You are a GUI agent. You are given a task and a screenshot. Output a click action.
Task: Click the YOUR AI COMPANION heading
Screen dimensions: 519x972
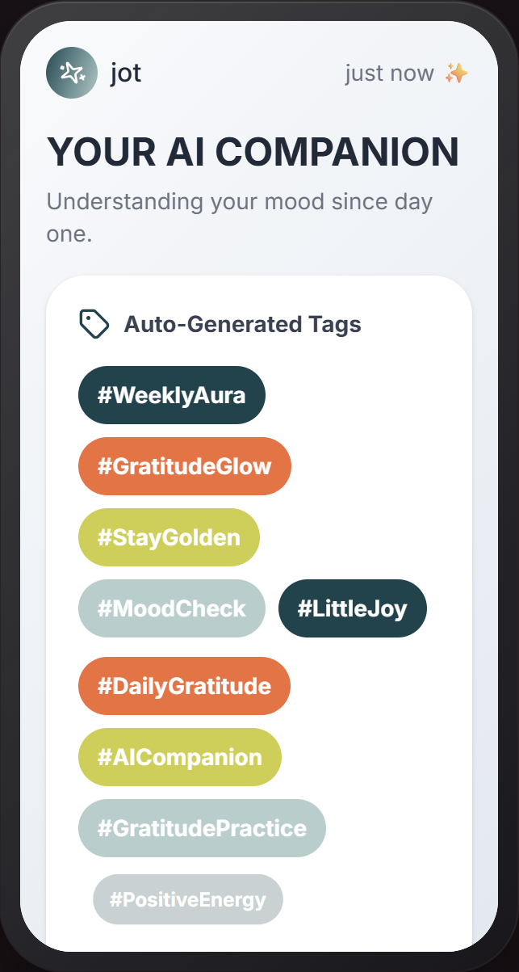click(x=253, y=152)
